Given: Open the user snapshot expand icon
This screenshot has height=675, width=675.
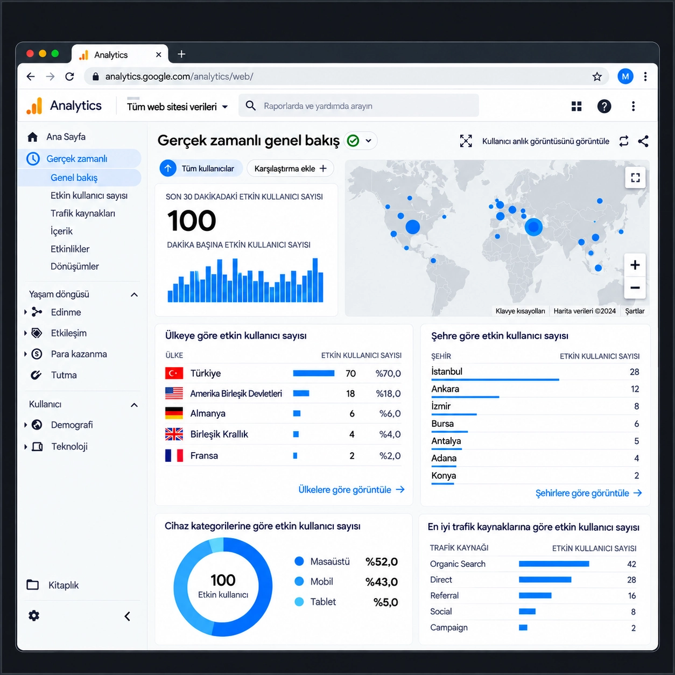Looking at the screenshot, I should 466,141.
